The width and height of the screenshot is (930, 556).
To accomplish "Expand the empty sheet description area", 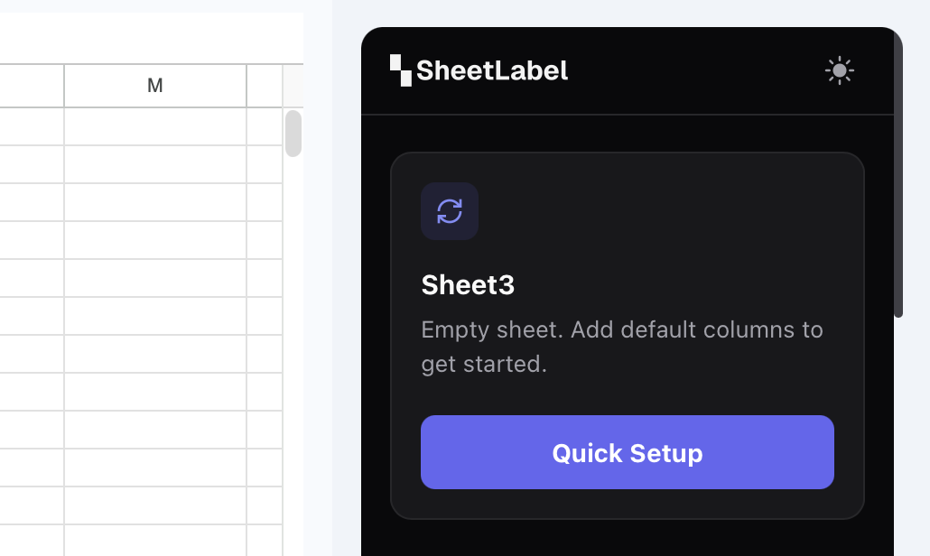I will pyautogui.click(x=621, y=347).
